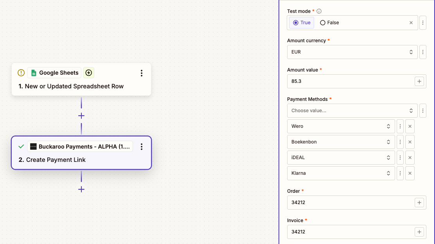Viewport: 435px width, 244px height.
Task: Remove the Boekenbon payment method
Action: (x=410, y=142)
